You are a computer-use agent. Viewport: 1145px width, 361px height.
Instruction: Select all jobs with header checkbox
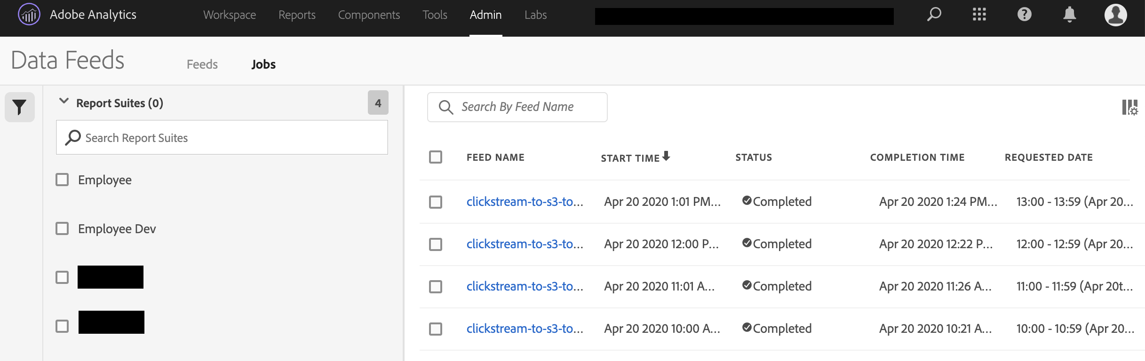(436, 157)
